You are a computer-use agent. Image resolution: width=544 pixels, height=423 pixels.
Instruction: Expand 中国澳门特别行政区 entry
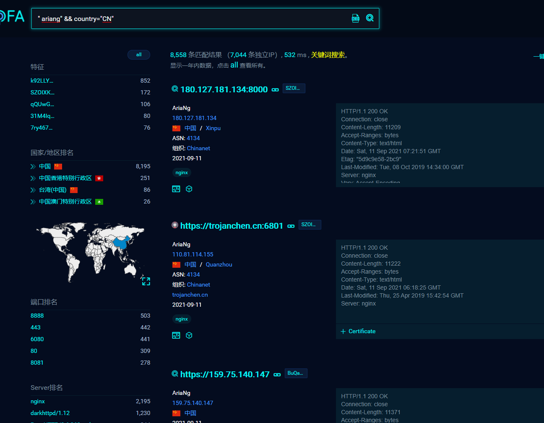33,202
